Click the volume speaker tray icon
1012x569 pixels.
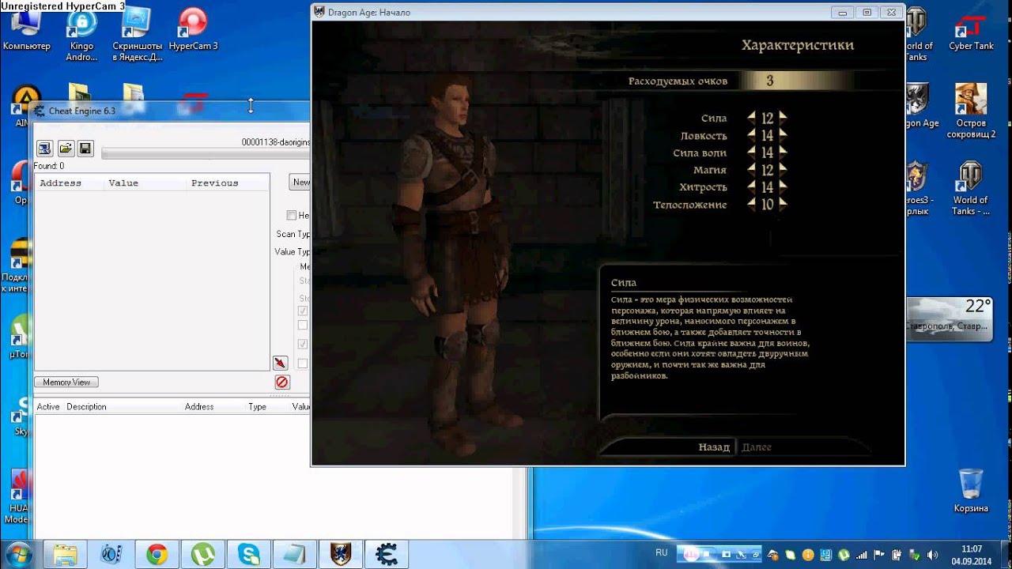[932, 555]
